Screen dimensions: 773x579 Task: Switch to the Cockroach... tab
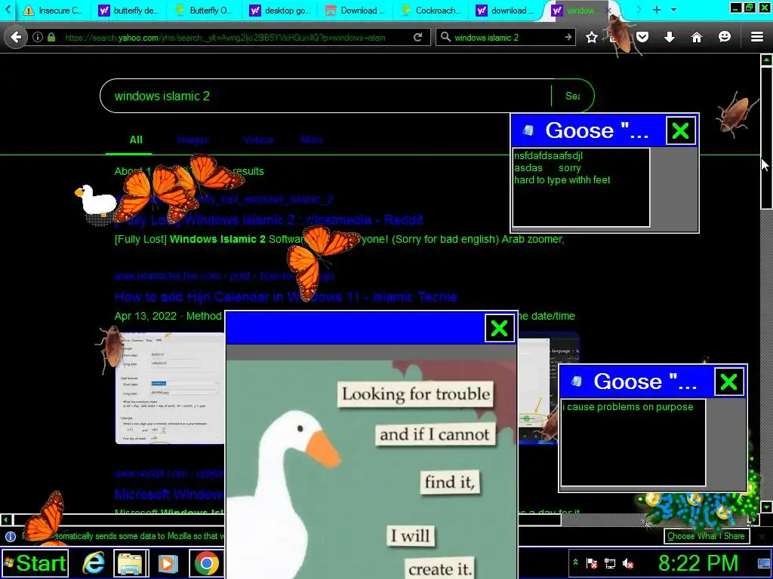(431, 11)
